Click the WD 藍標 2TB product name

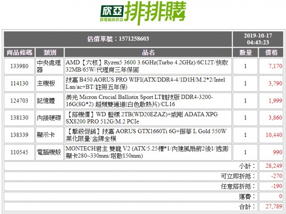click(142, 118)
